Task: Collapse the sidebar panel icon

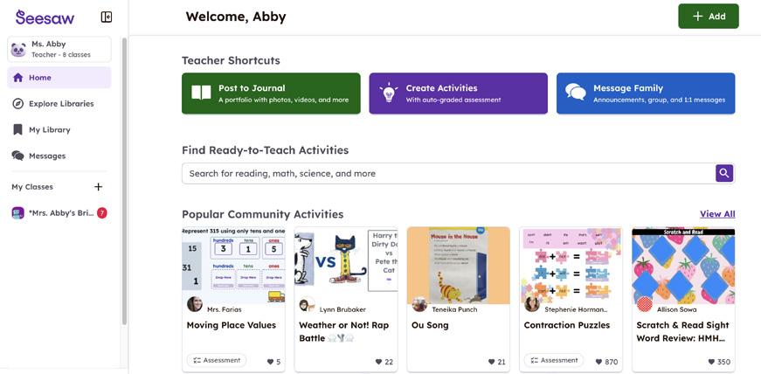Action: tap(107, 17)
